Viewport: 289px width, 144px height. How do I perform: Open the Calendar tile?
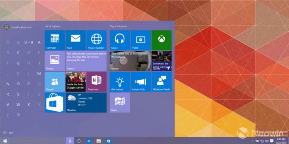click(x=55, y=40)
